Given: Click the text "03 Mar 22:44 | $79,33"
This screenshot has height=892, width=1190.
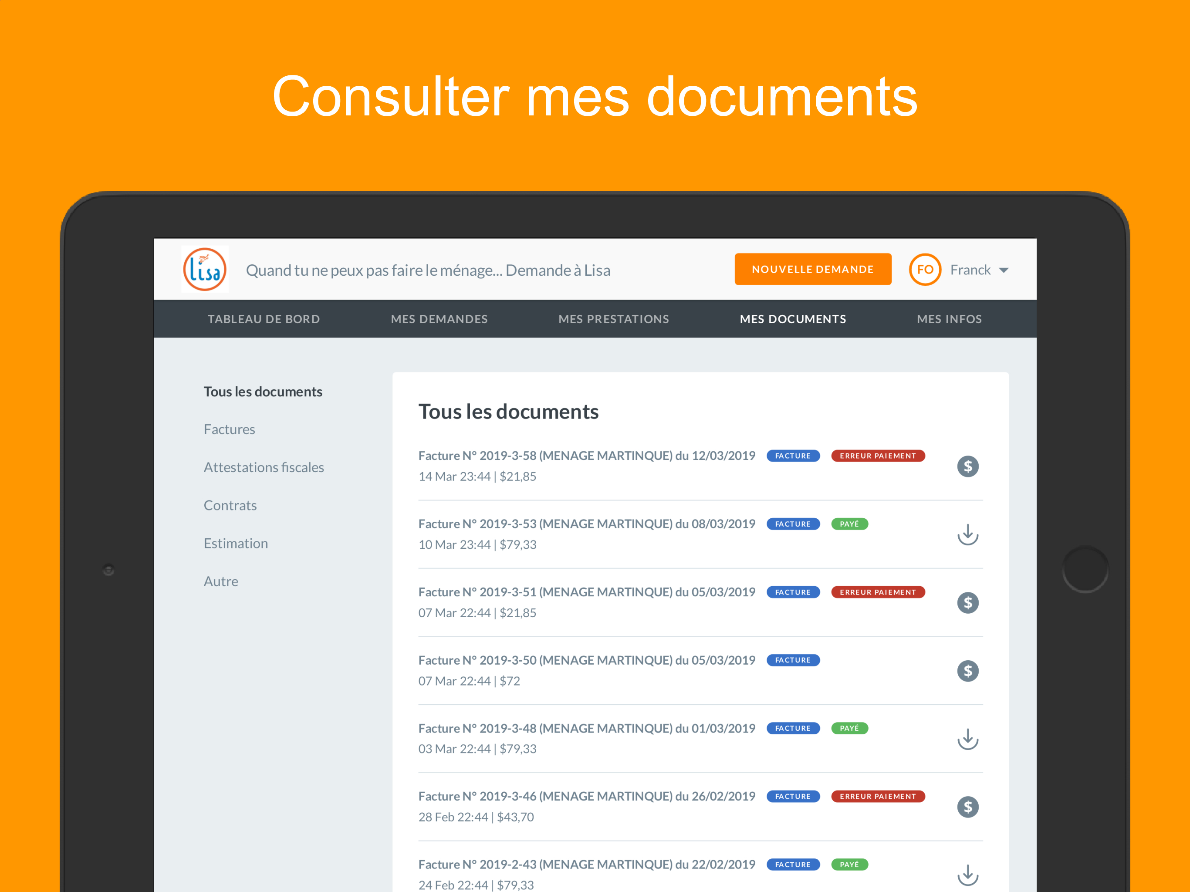Looking at the screenshot, I should [477, 749].
